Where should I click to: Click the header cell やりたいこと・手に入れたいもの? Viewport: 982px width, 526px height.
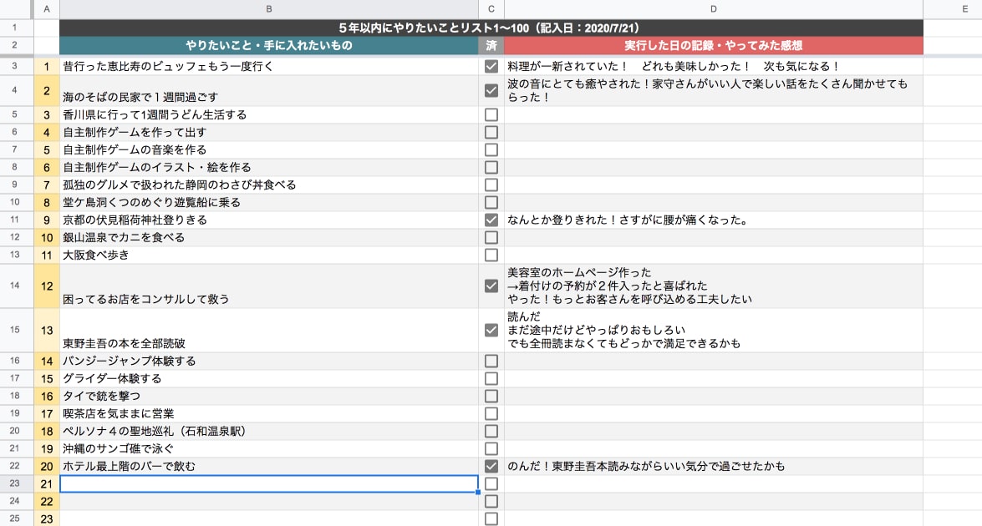[x=268, y=45]
